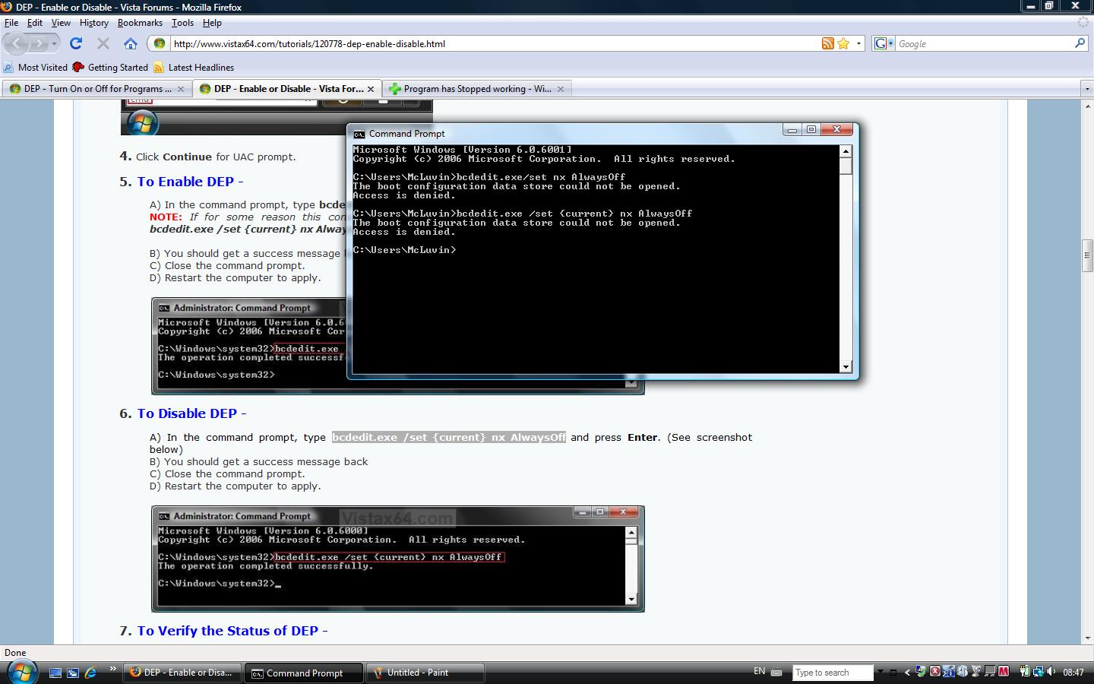
Task: Switch to Untitled - Paint taskbar button
Action: pos(425,673)
